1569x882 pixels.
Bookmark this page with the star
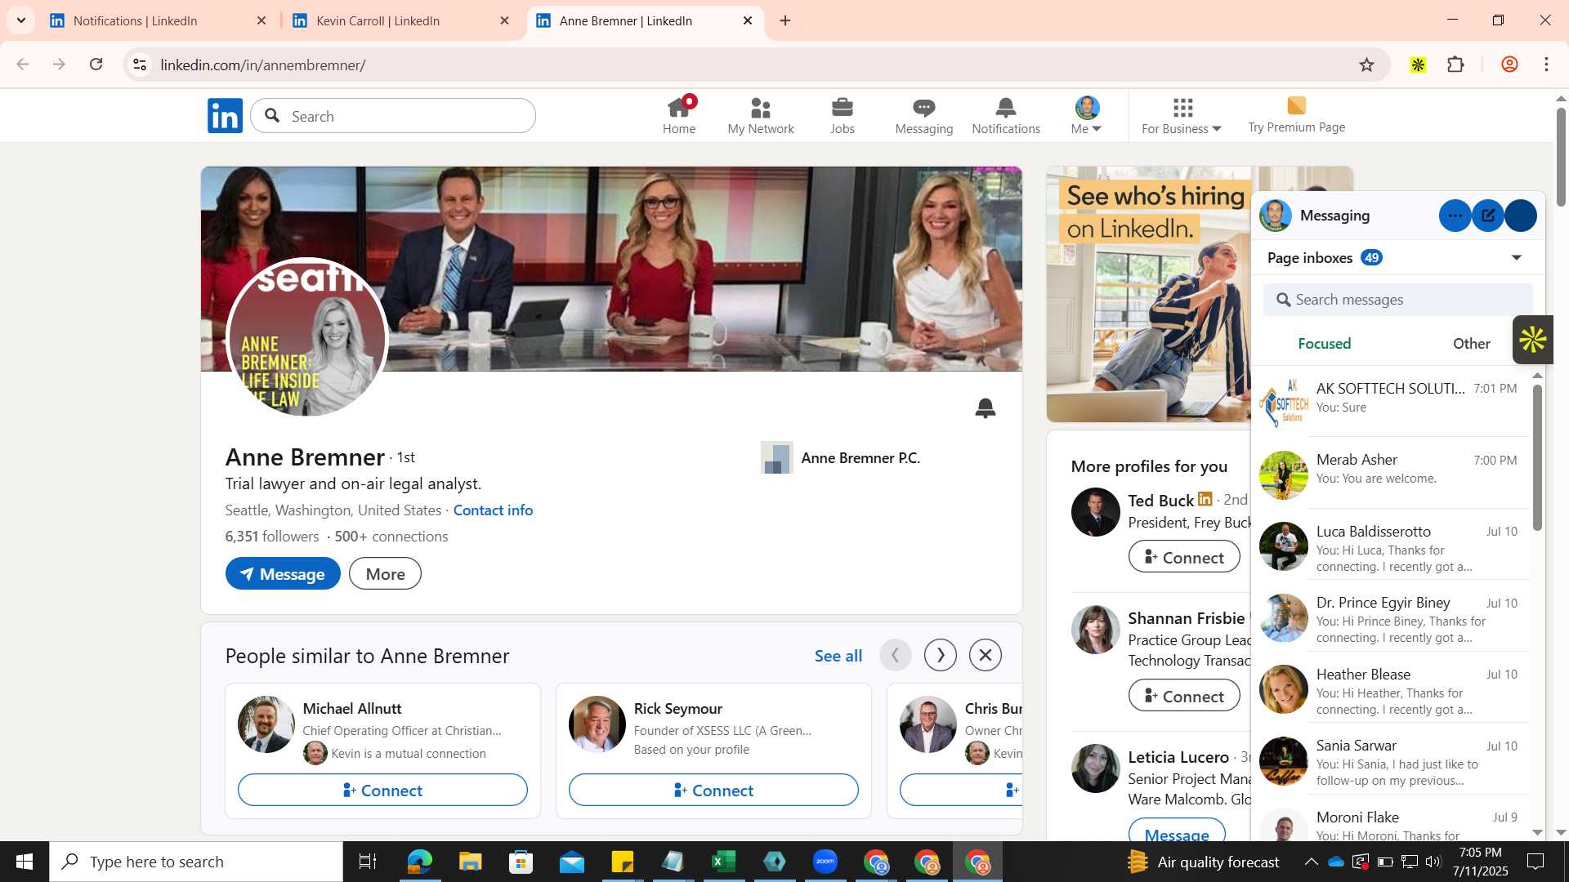[1366, 65]
